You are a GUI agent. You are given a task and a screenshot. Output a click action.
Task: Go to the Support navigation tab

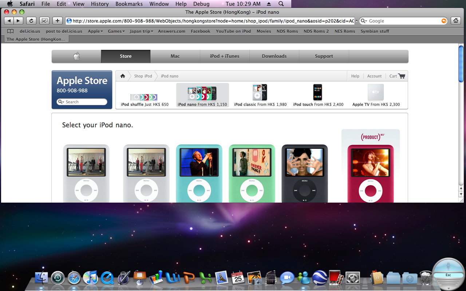click(324, 56)
